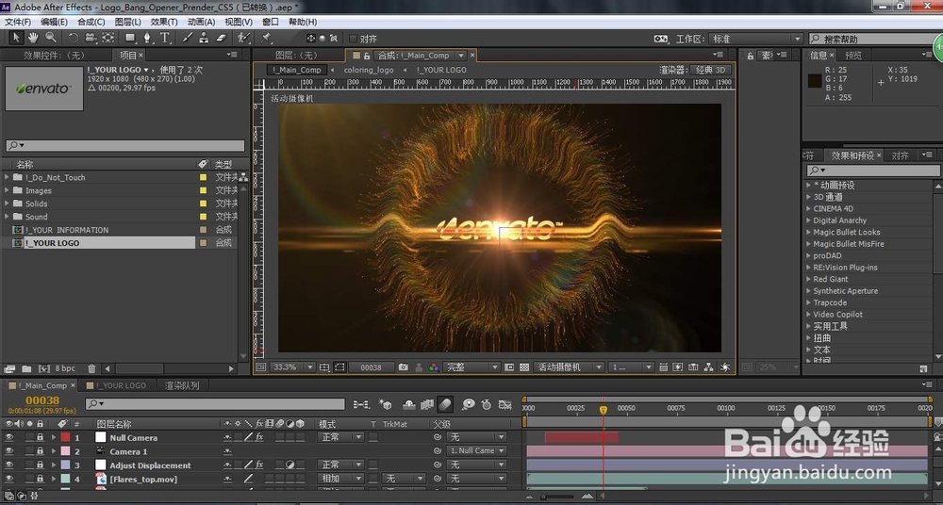Screen dimensions: 943x505
Task: Select the Clone Stamp tool
Action: 204,38
